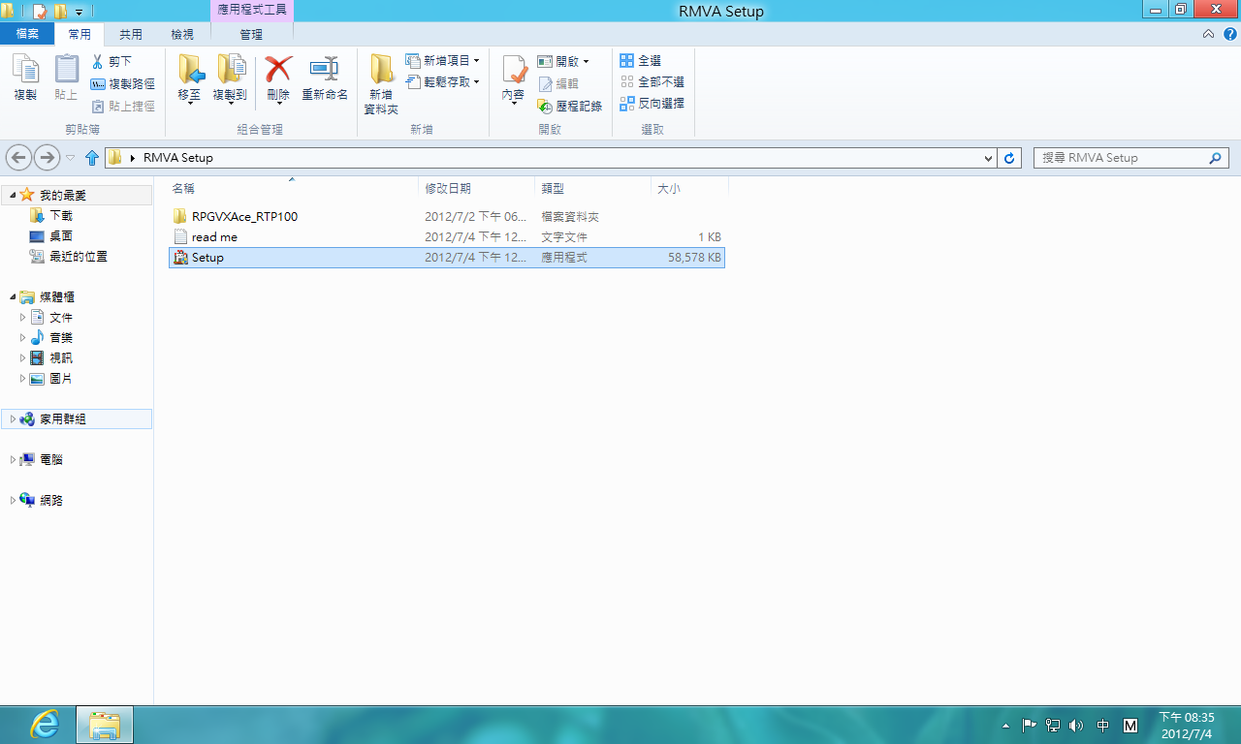Screen dimensions: 1241x744
Task: Click the Refresh button
Action: click(x=1009, y=158)
